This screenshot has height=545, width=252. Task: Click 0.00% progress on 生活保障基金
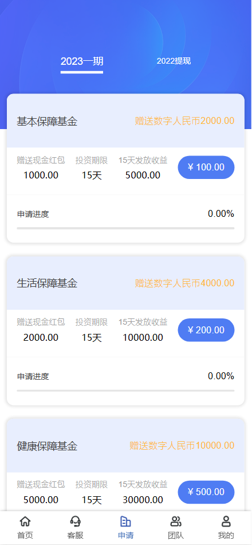(221, 376)
